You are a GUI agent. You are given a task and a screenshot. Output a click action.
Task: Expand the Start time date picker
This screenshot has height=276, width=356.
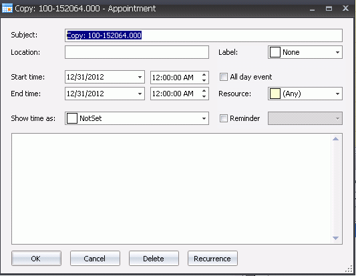(140, 77)
